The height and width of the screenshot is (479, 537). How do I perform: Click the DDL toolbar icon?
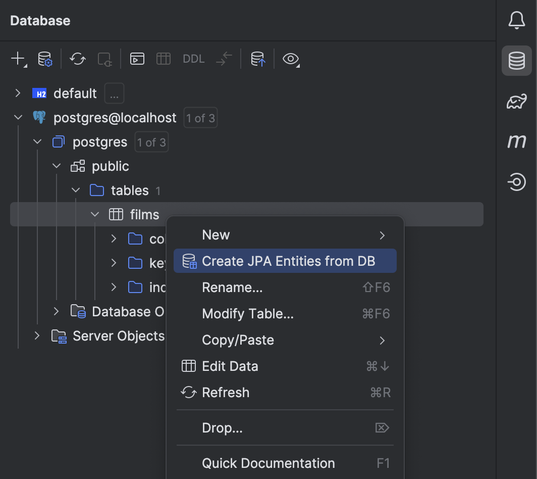click(x=193, y=59)
